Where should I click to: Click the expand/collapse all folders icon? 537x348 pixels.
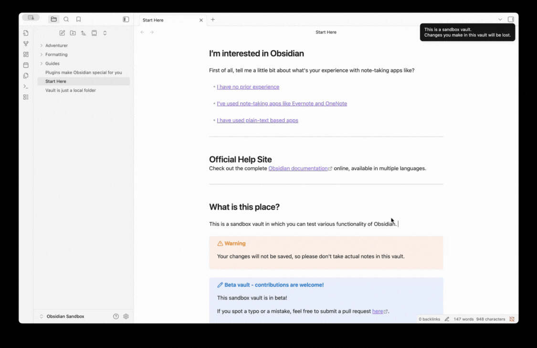(105, 33)
